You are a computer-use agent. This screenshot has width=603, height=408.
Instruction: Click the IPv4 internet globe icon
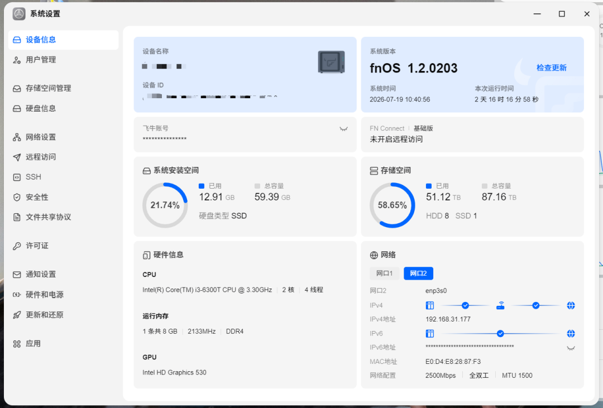click(x=571, y=306)
